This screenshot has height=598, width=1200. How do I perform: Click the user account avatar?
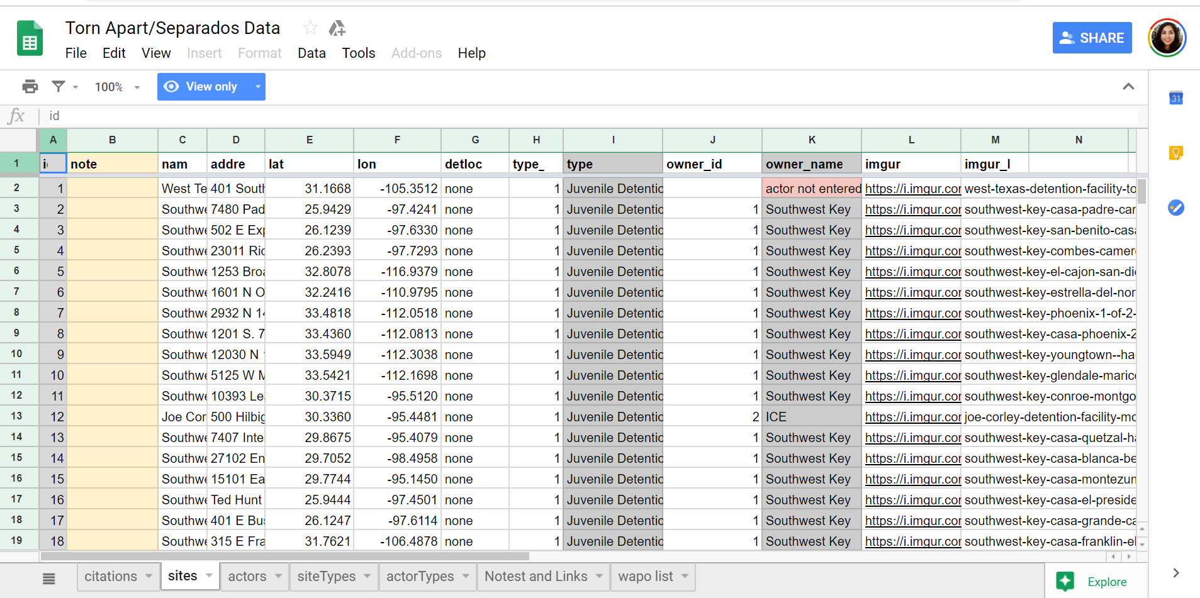(x=1167, y=38)
